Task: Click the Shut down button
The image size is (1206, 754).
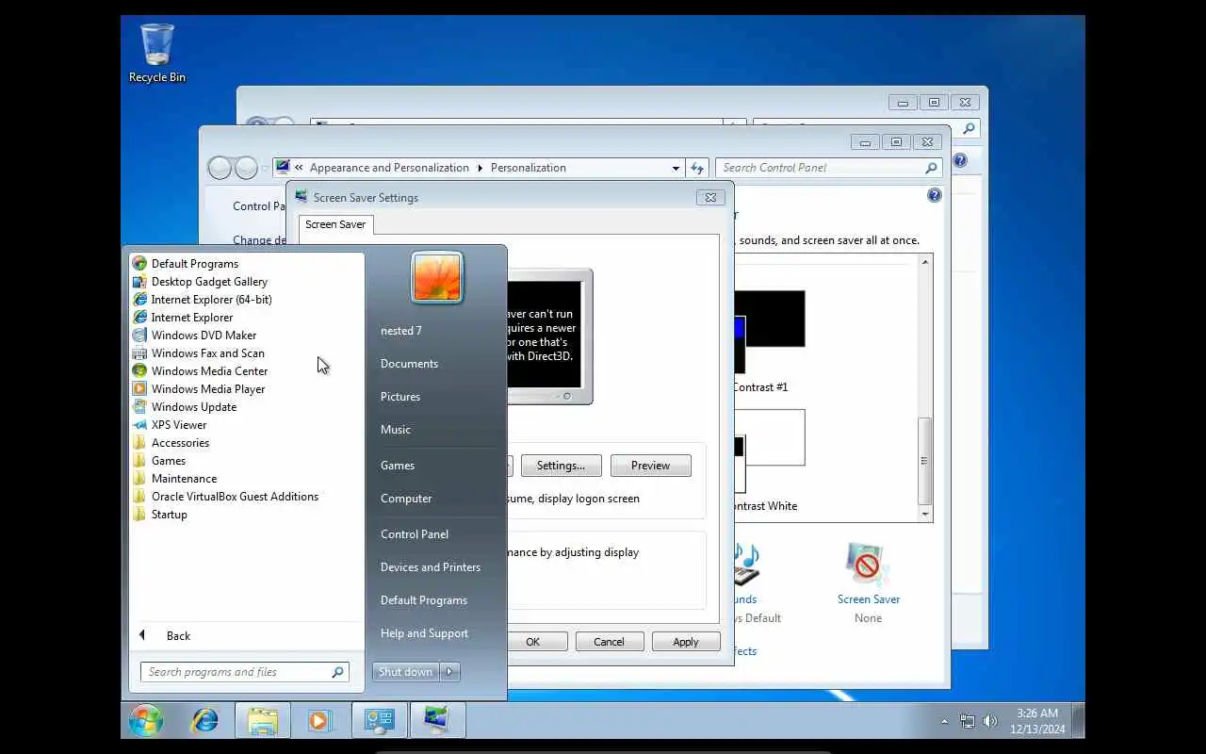Action: click(406, 672)
